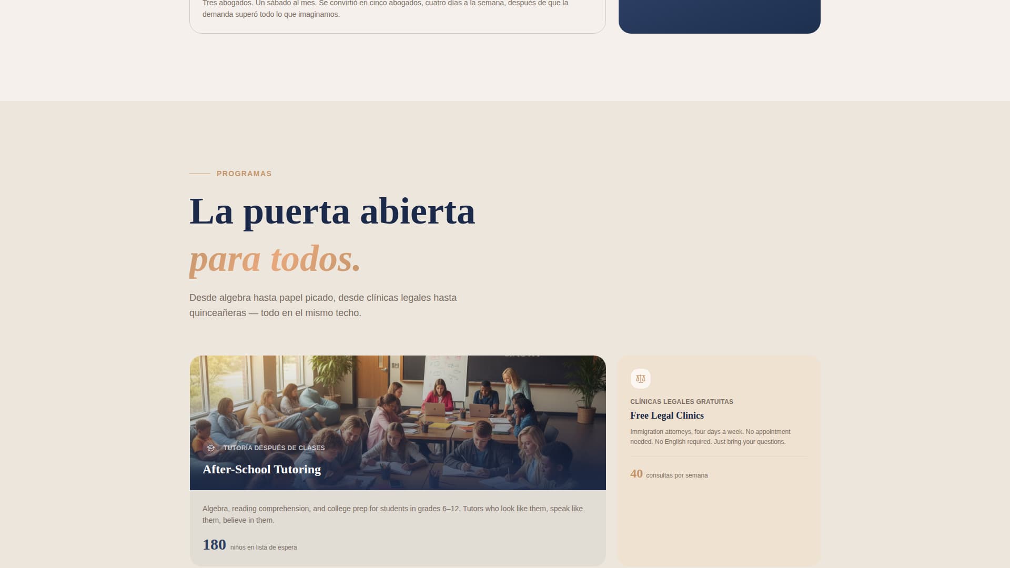Click the 40 consultas por semana statistic
The image size is (1010, 568).
636,474
